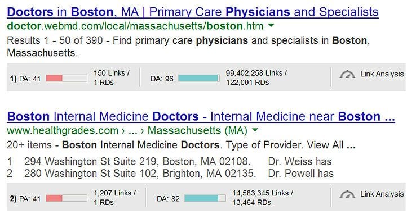Click the doctor.webmd.com green URL
Viewport: 416px width, 223px height.
click(x=135, y=26)
